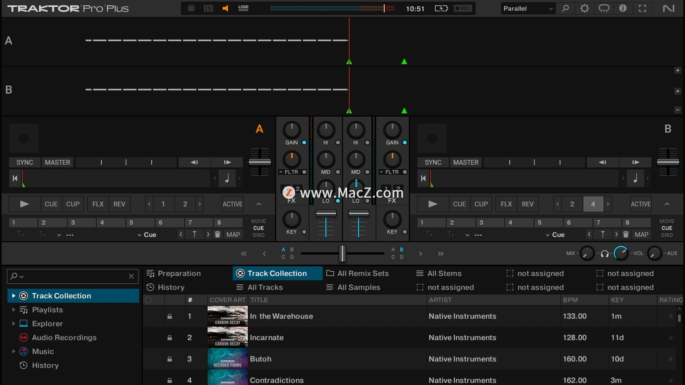Open the All Stems favorite
This screenshot has height=385, width=685.
coord(439,273)
